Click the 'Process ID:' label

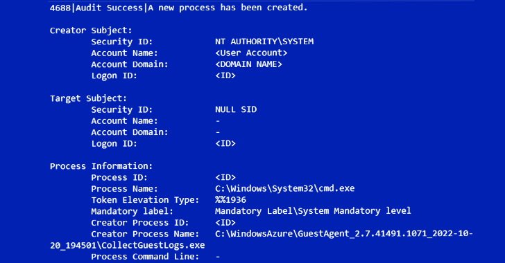click(119, 177)
